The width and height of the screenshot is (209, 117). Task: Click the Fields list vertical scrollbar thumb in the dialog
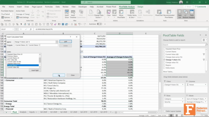pyautogui.click(x=40, y=60)
